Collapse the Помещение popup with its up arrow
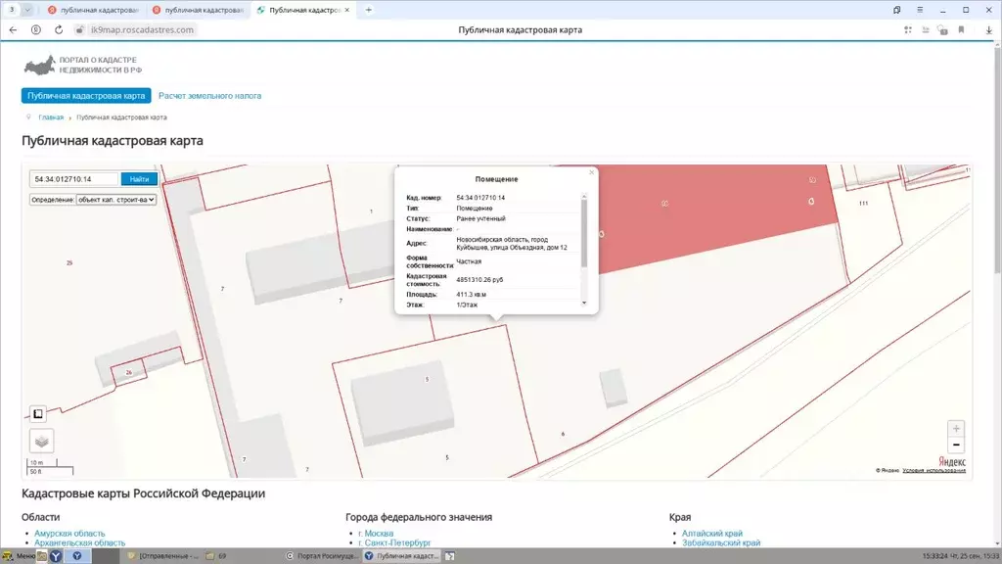The image size is (1002, 564). pyautogui.click(x=584, y=196)
